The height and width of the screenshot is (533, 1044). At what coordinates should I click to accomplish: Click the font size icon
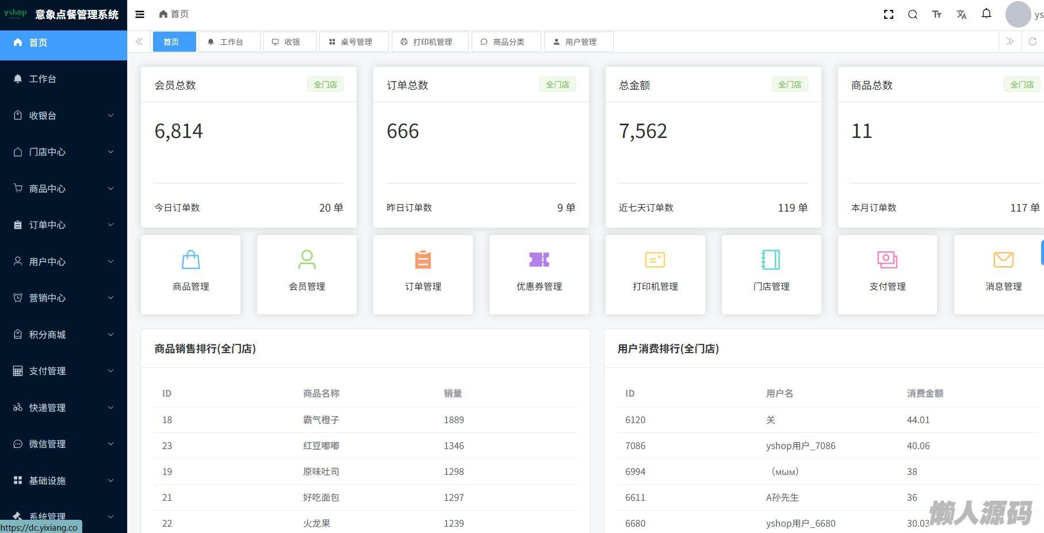(936, 14)
